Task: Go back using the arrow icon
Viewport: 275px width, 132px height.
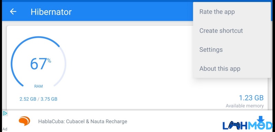Action: click(x=13, y=12)
